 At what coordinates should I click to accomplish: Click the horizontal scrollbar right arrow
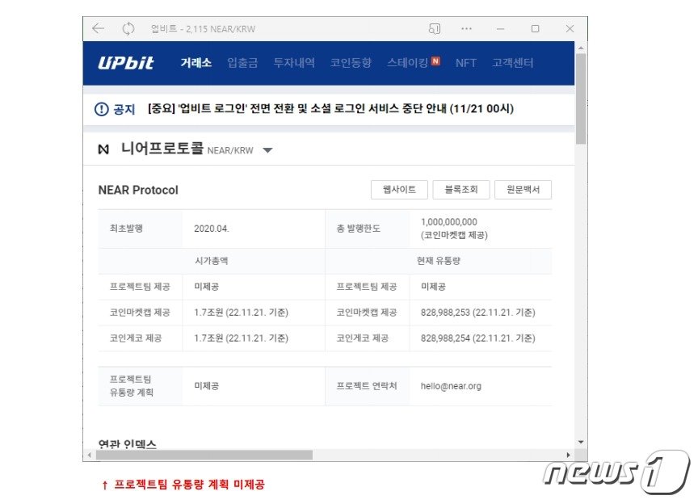[568, 455]
